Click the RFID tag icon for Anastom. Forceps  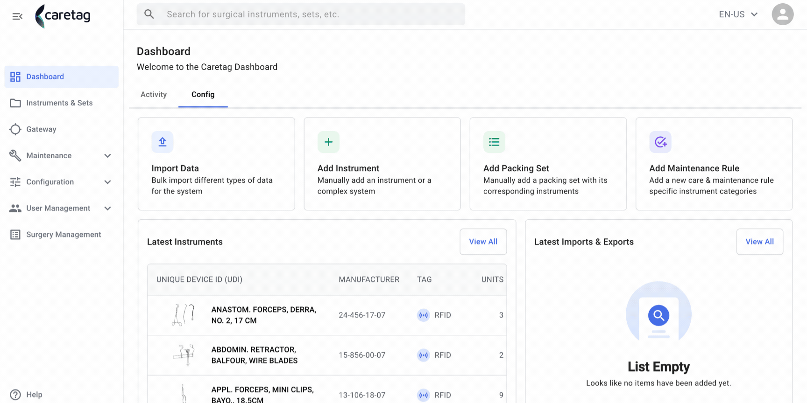point(424,315)
